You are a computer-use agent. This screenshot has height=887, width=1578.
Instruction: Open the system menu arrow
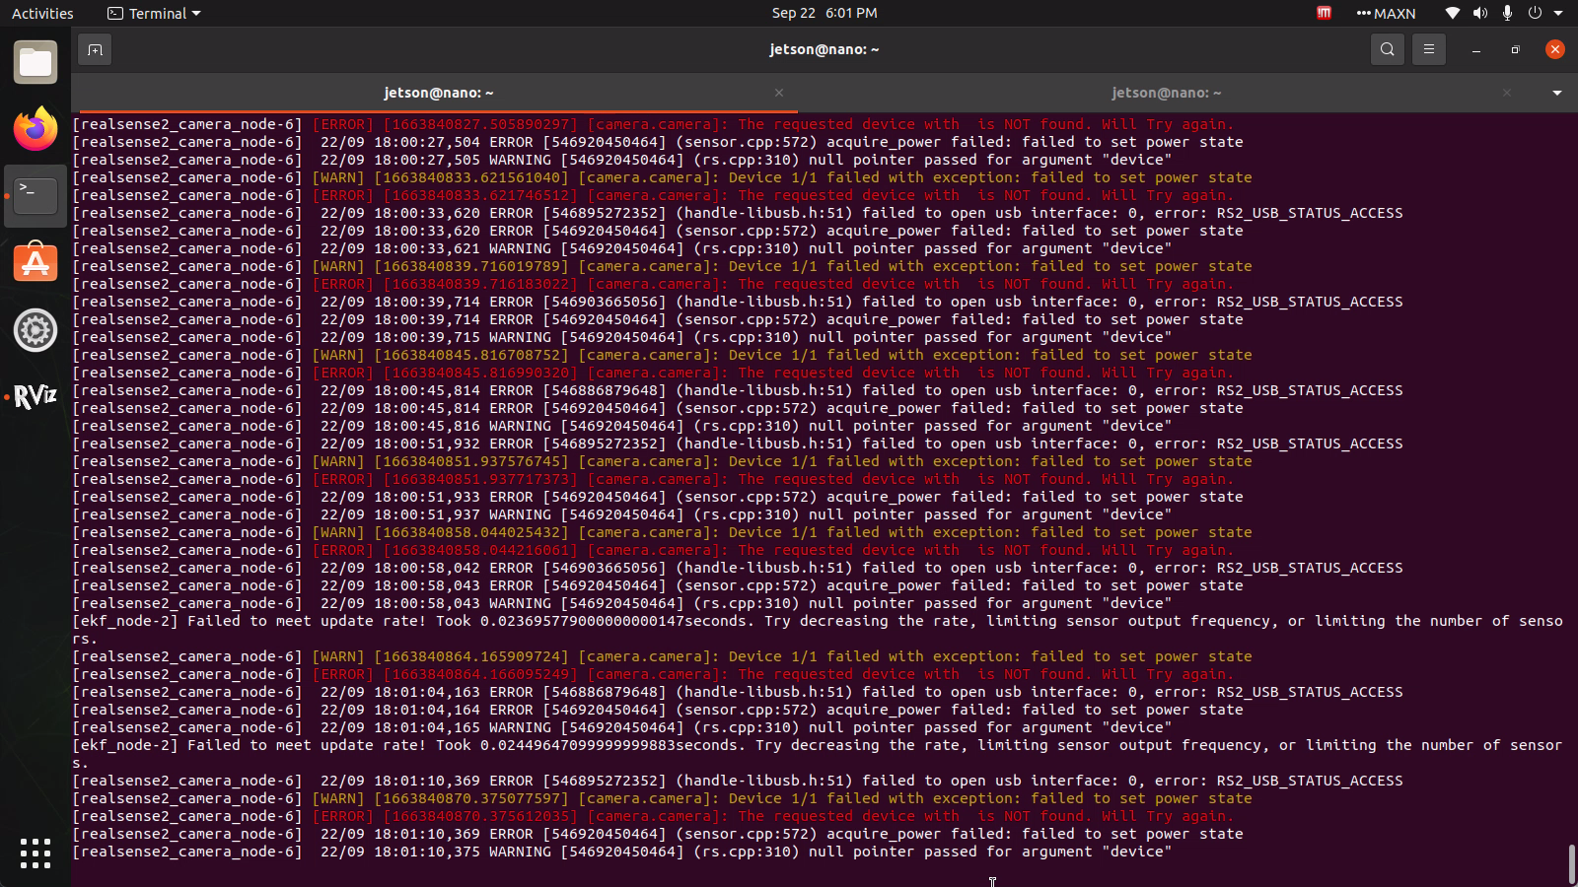1558,13
